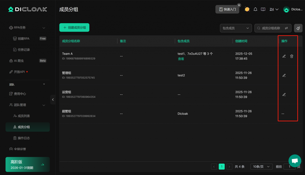Close the 快速入门 quick start popup
The height and width of the screenshot is (175, 305).
click(x=239, y=5)
